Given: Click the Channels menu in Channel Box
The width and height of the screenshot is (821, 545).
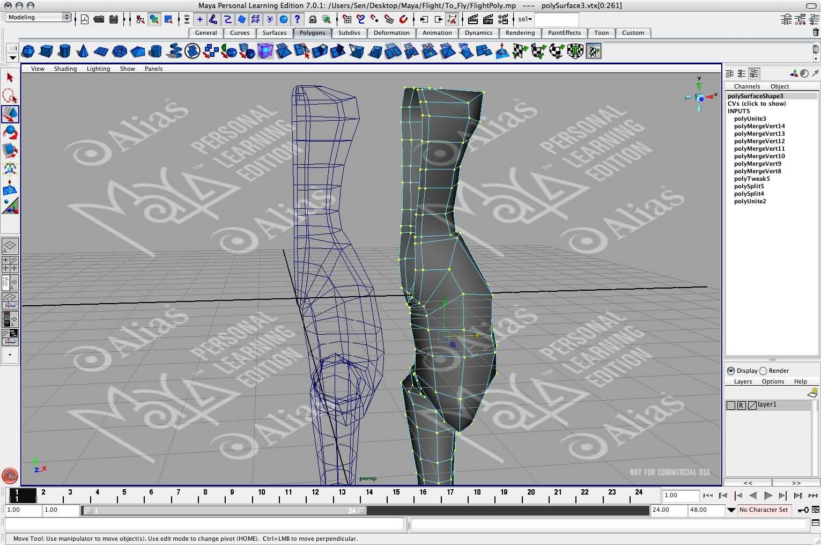Looking at the screenshot, I should [746, 86].
